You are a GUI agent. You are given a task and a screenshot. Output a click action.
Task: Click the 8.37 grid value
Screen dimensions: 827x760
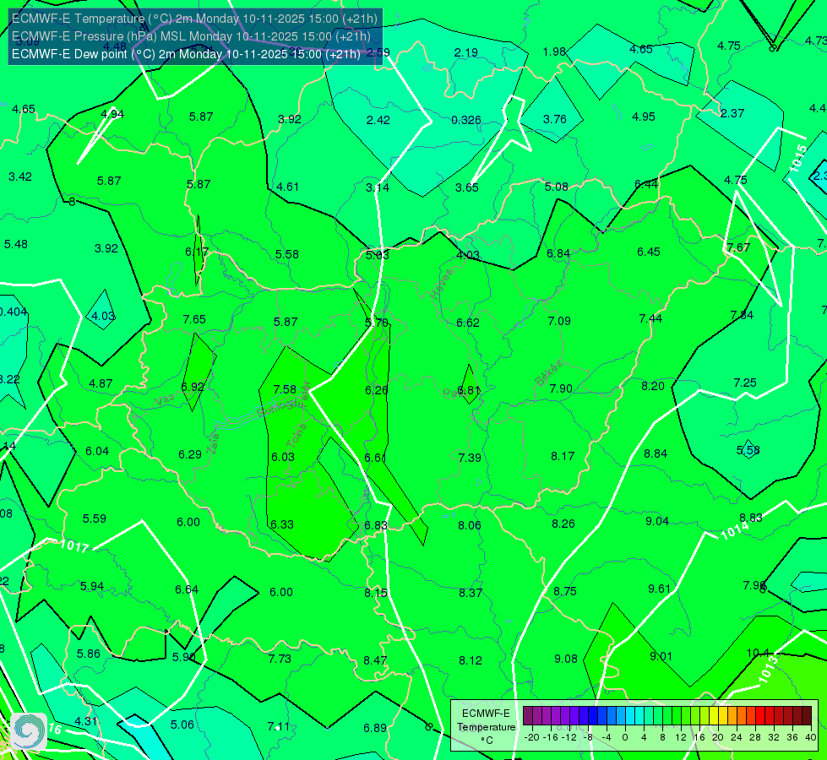pos(471,593)
